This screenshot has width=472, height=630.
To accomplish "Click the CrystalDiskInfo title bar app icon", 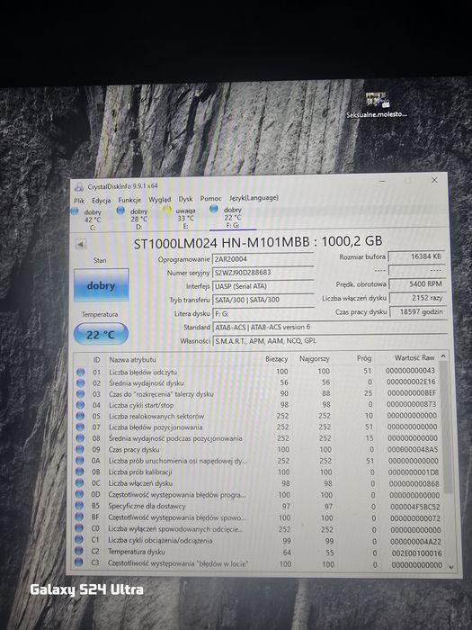I will (x=79, y=187).
